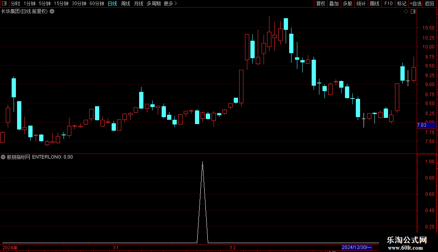Add stock via +自选 button
438x252 pixels.
(x=416, y=3)
